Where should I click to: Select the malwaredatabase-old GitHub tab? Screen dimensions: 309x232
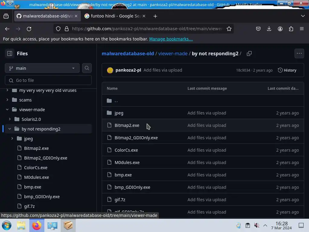[x=47, y=16]
